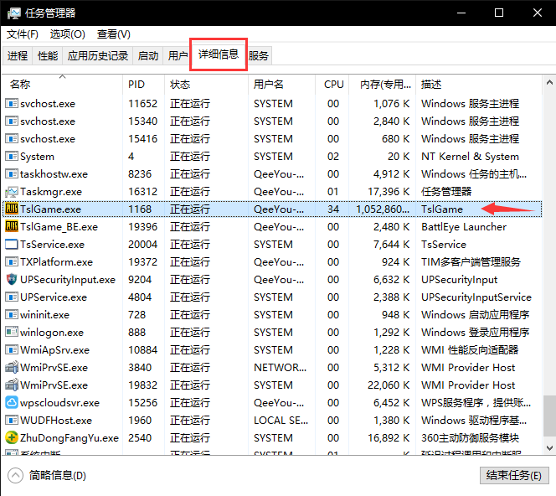Select the 详细信息 tab
556x496 pixels.
219,54
